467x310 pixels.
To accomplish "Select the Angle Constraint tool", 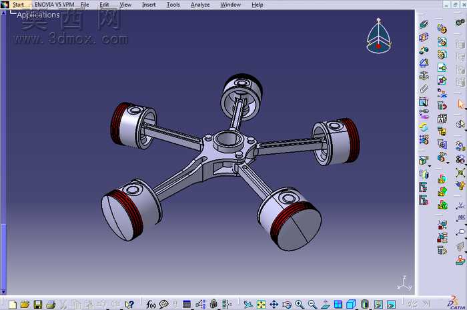I will pyautogui.click(x=424, y=63).
